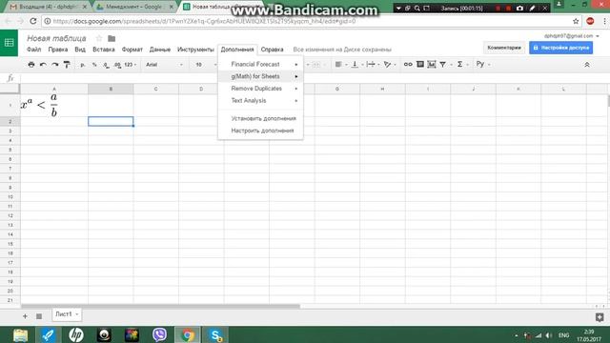Format cell as percent

pyautogui.click(x=94, y=65)
